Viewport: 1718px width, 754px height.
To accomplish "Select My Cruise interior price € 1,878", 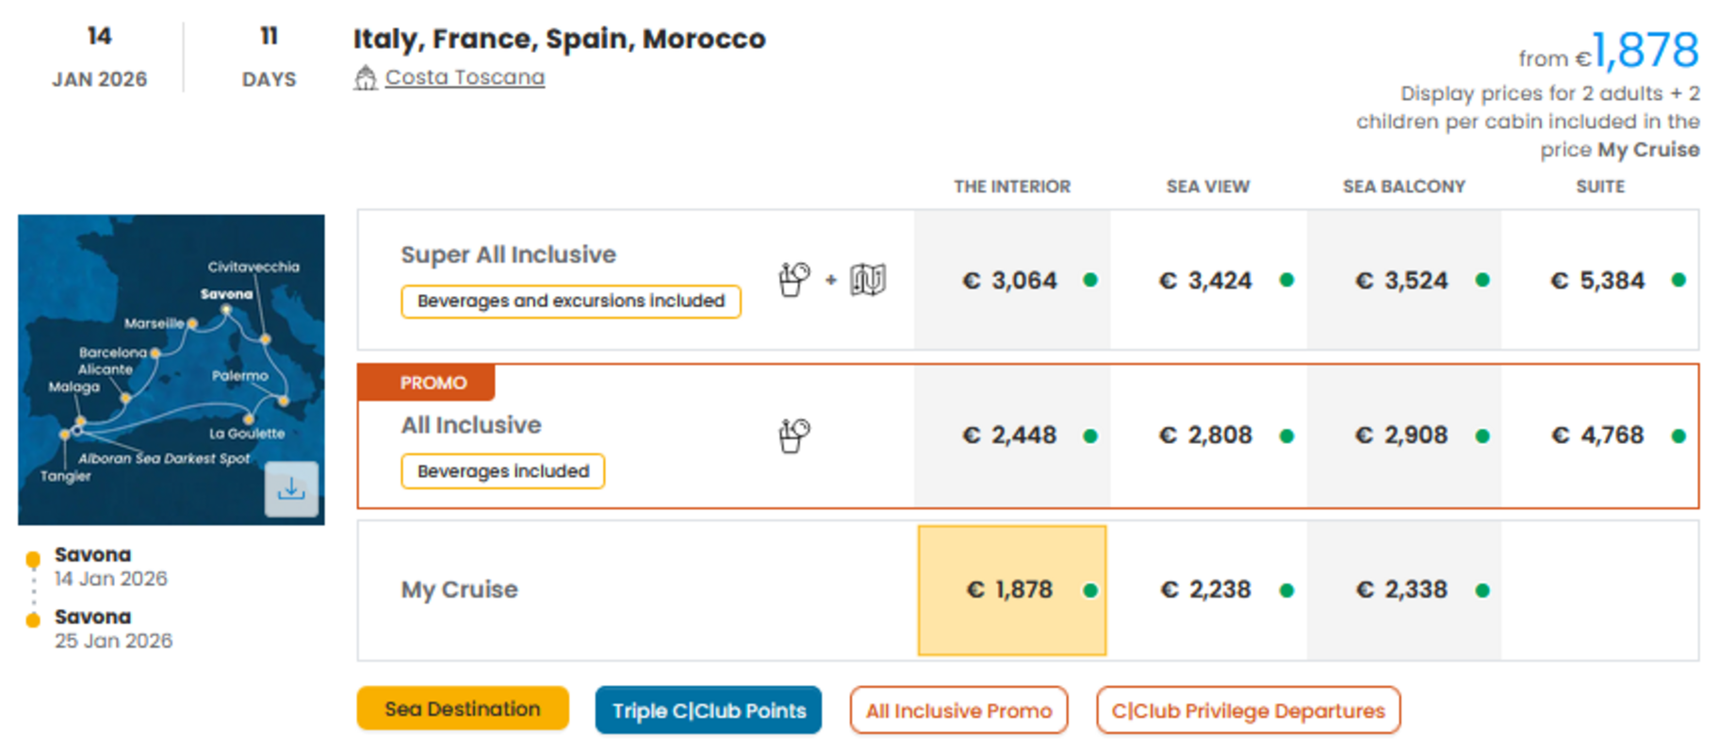I will tap(1011, 590).
